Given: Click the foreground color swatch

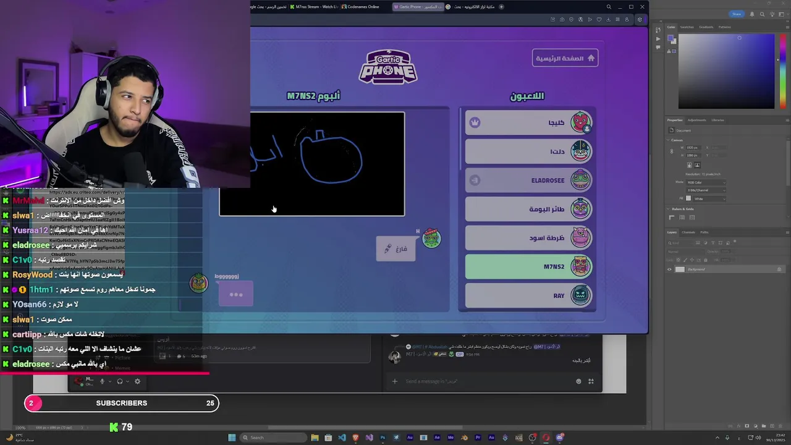Looking at the screenshot, I should [670, 38].
